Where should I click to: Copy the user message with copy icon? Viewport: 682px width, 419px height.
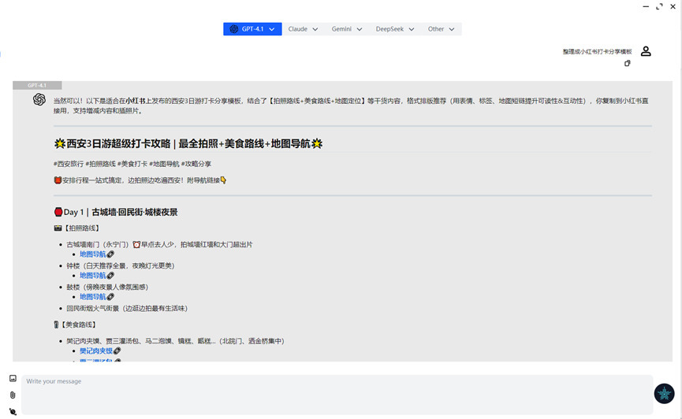point(627,64)
